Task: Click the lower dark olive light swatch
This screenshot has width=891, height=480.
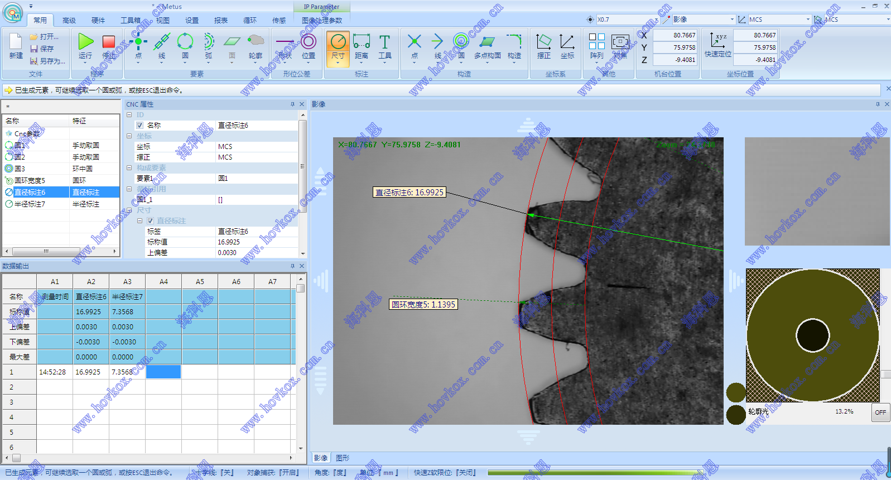Action: pos(736,415)
